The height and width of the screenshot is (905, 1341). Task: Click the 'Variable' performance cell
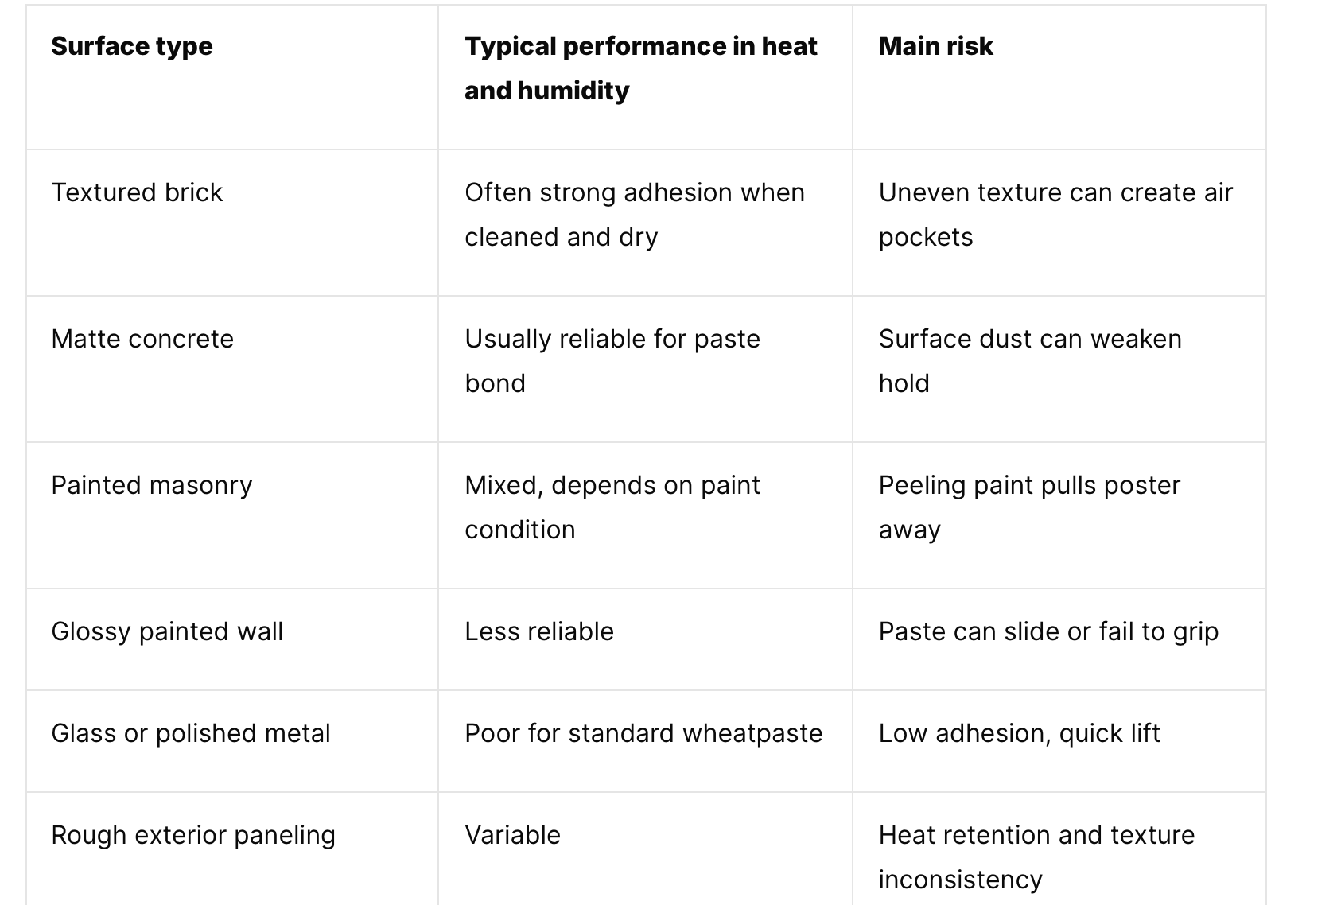tap(645, 849)
